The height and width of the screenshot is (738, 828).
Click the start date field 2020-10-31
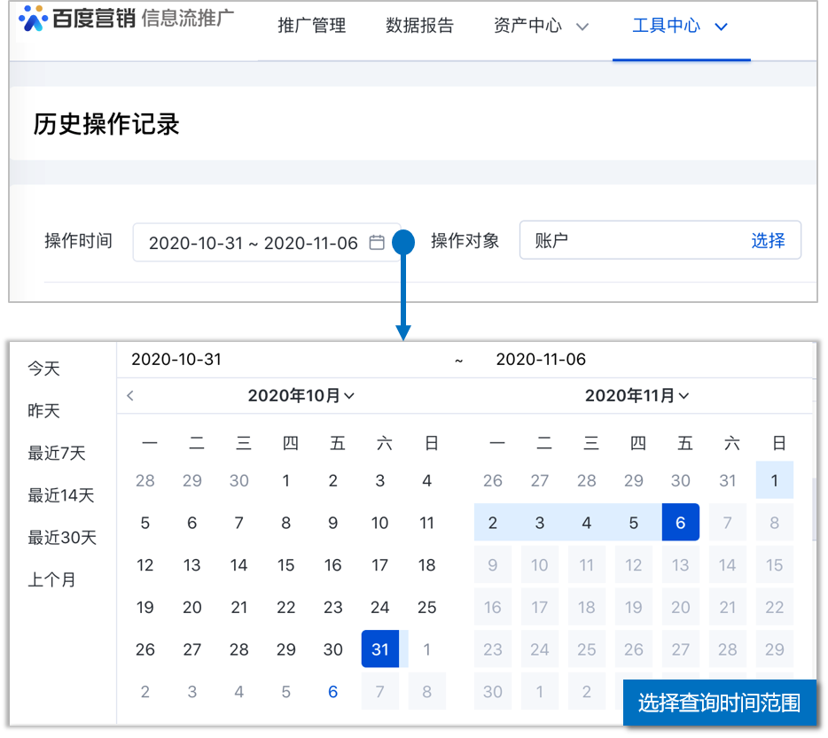(x=176, y=360)
